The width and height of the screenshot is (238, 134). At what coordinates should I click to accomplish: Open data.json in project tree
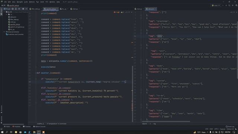pos(12,17)
